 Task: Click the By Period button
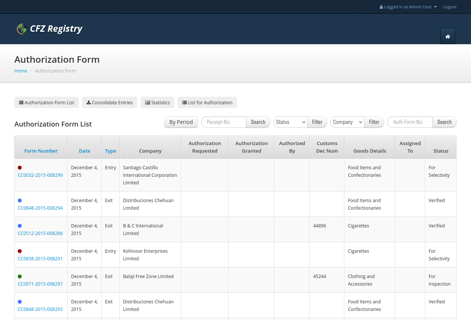[x=181, y=122]
